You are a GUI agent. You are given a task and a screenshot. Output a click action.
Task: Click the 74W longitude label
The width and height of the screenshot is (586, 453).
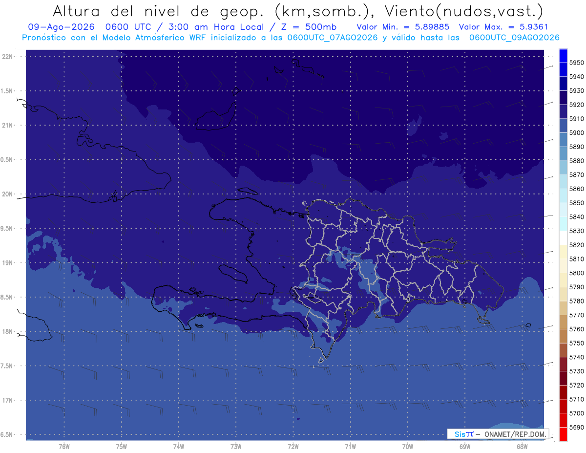(x=179, y=446)
